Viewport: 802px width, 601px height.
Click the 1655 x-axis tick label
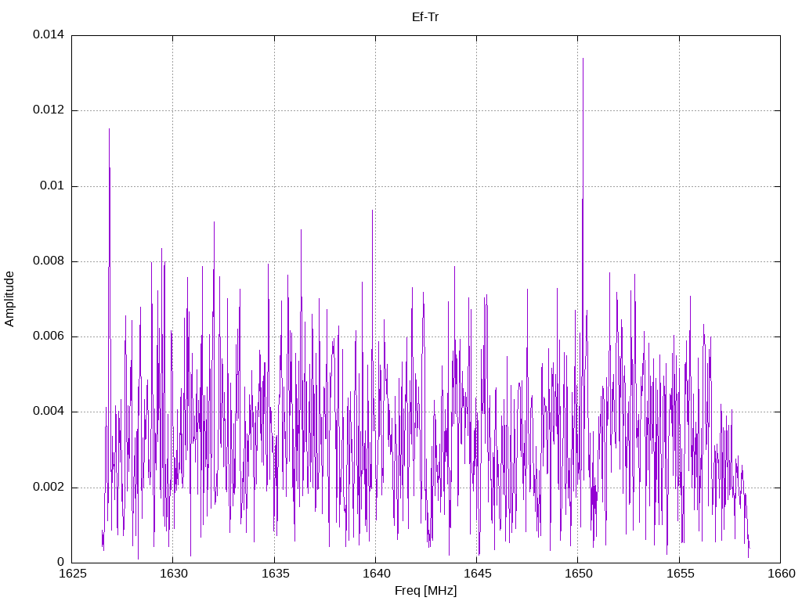(x=680, y=574)
